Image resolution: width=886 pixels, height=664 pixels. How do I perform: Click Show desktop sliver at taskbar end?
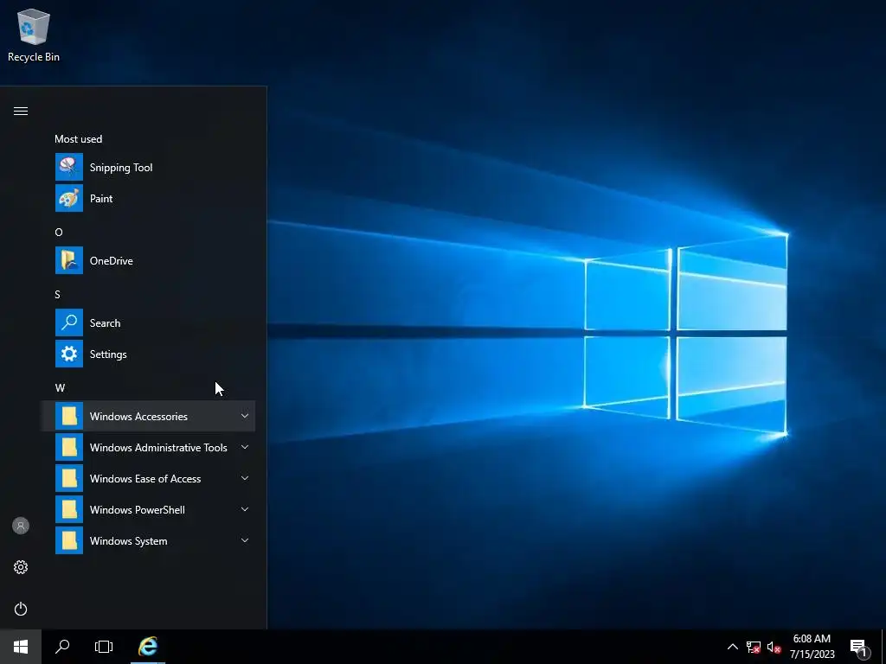883,647
